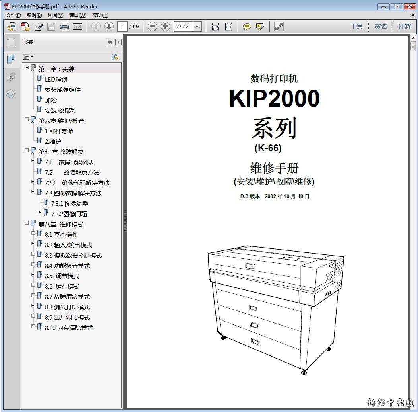Click the Save file toolbar icon
418x412 pixels.
[51, 27]
